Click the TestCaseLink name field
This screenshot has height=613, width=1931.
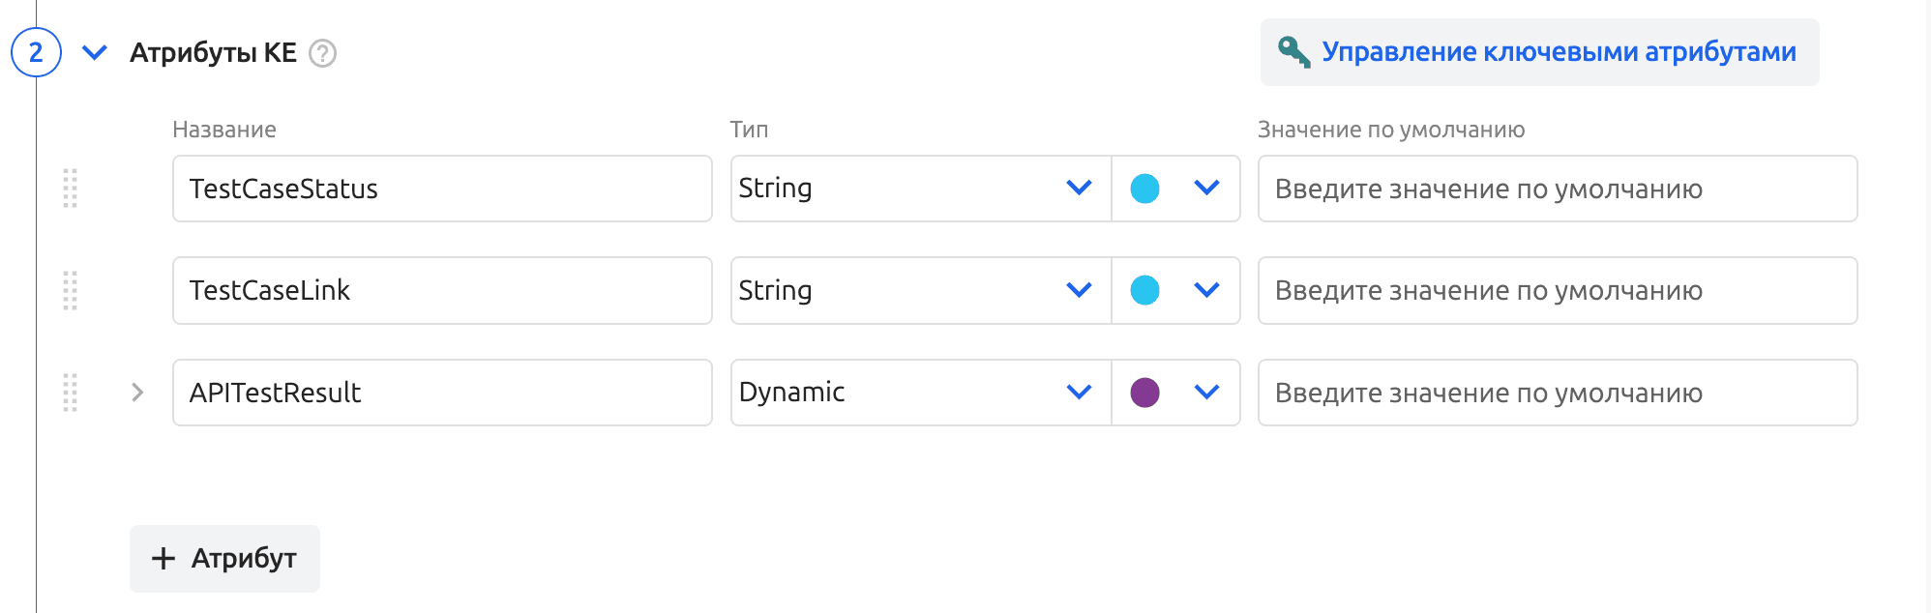pyautogui.click(x=441, y=290)
